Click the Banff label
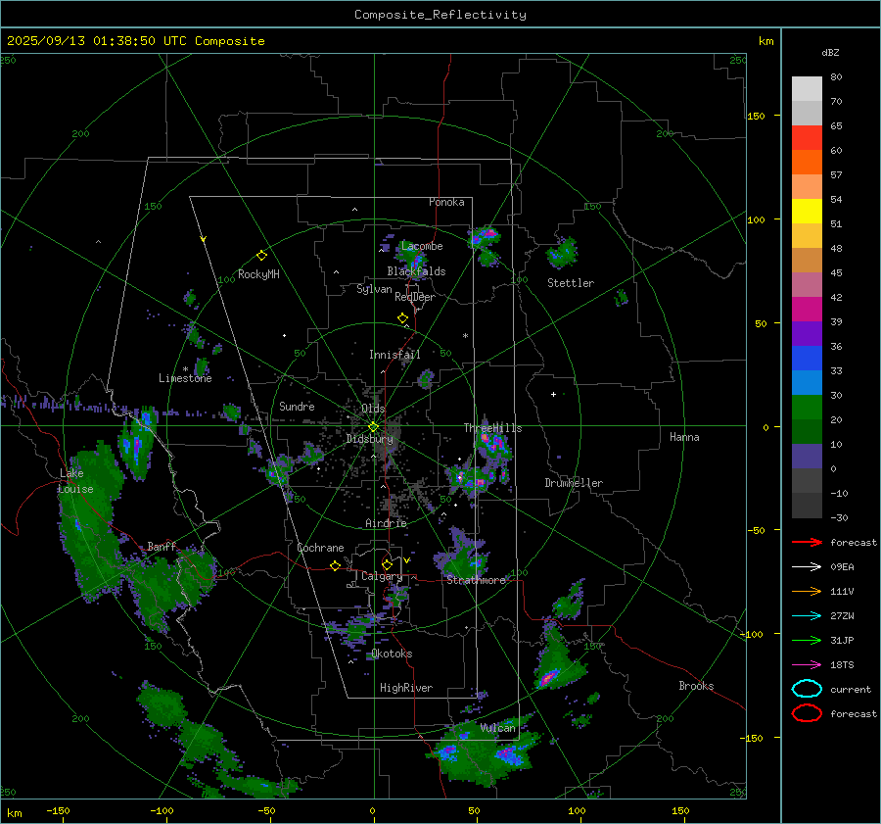Screen dimensions: 881x824 pos(162,547)
